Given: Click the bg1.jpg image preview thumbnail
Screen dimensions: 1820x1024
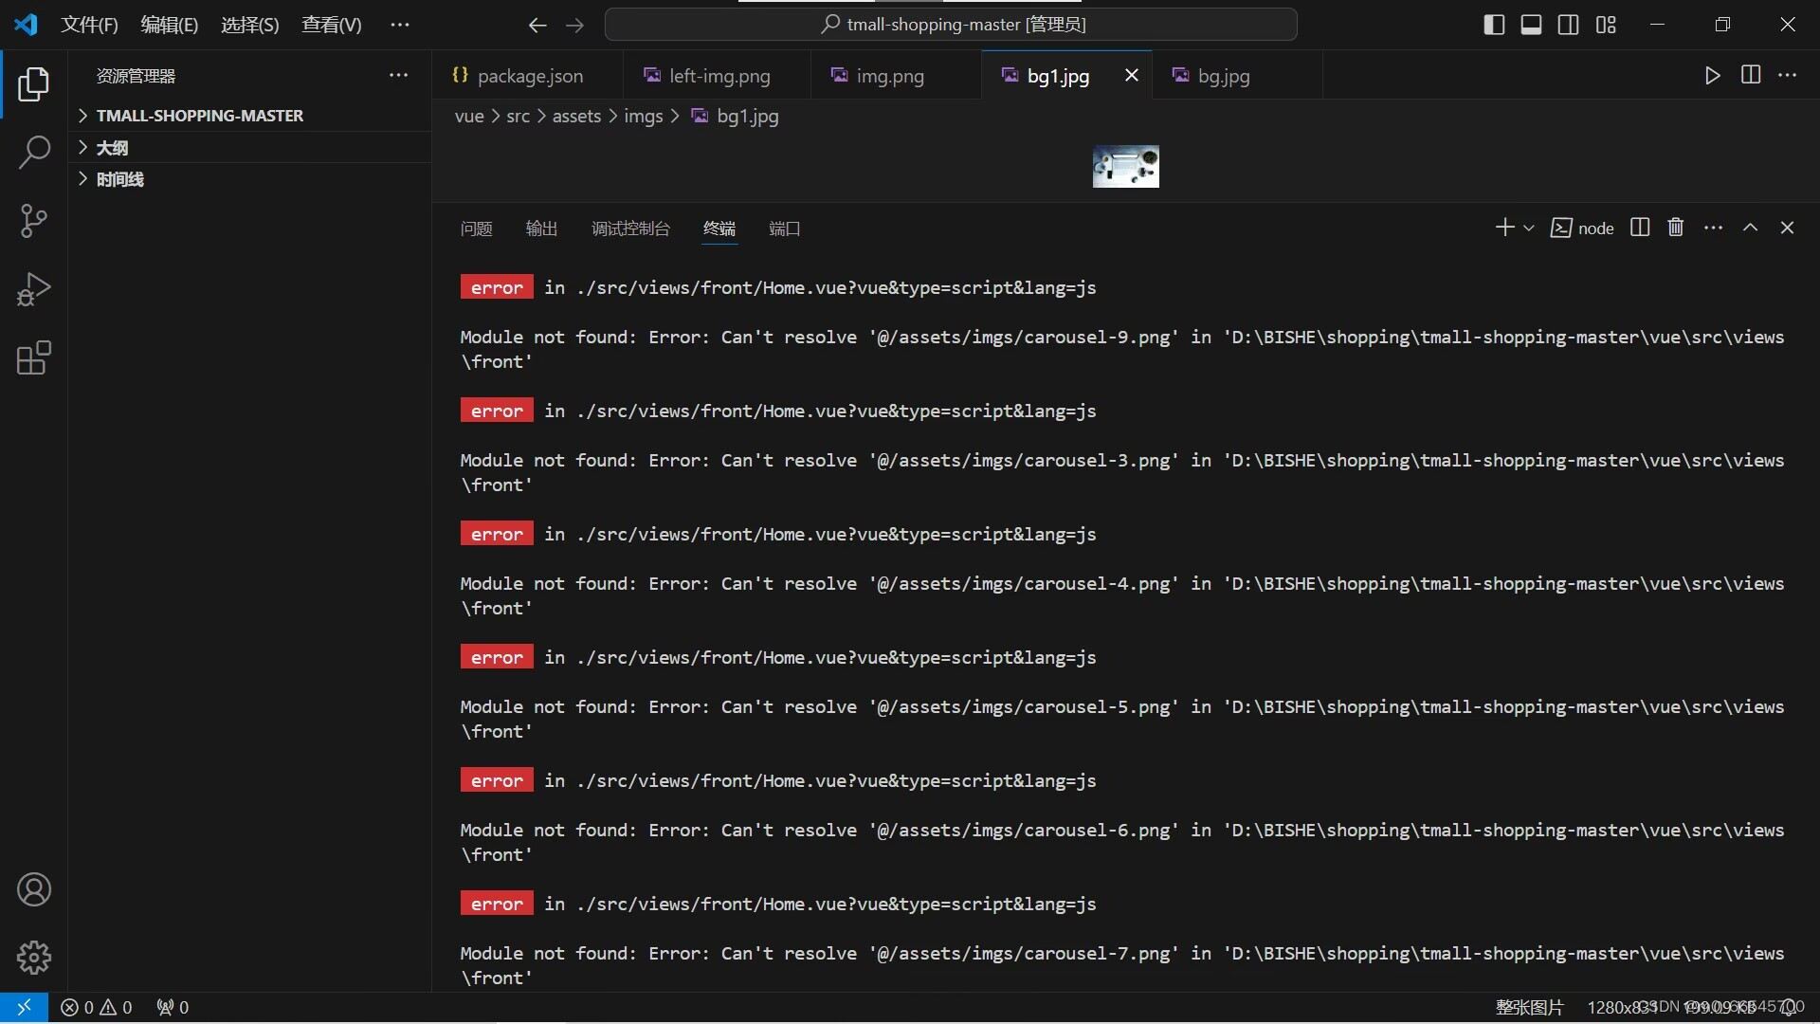Looking at the screenshot, I should coord(1125,167).
